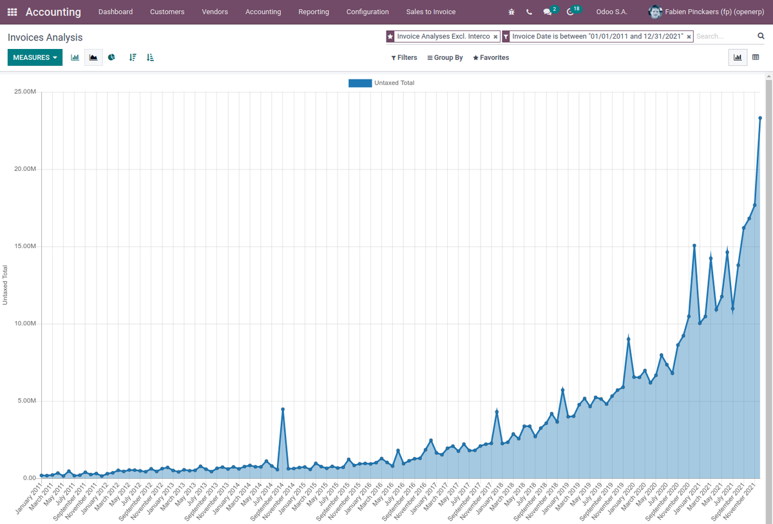Open the apps grid home menu

(12, 12)
